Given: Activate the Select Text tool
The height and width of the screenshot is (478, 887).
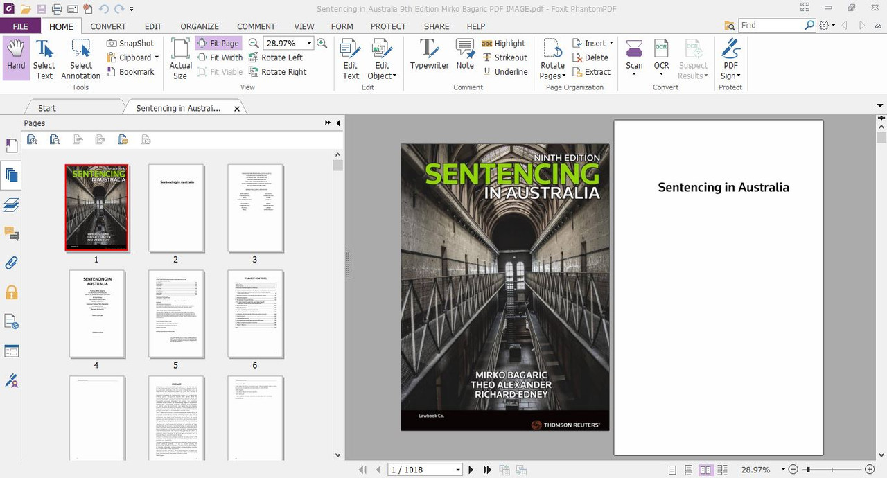Looking at the screenshot, I should point(44,58).
